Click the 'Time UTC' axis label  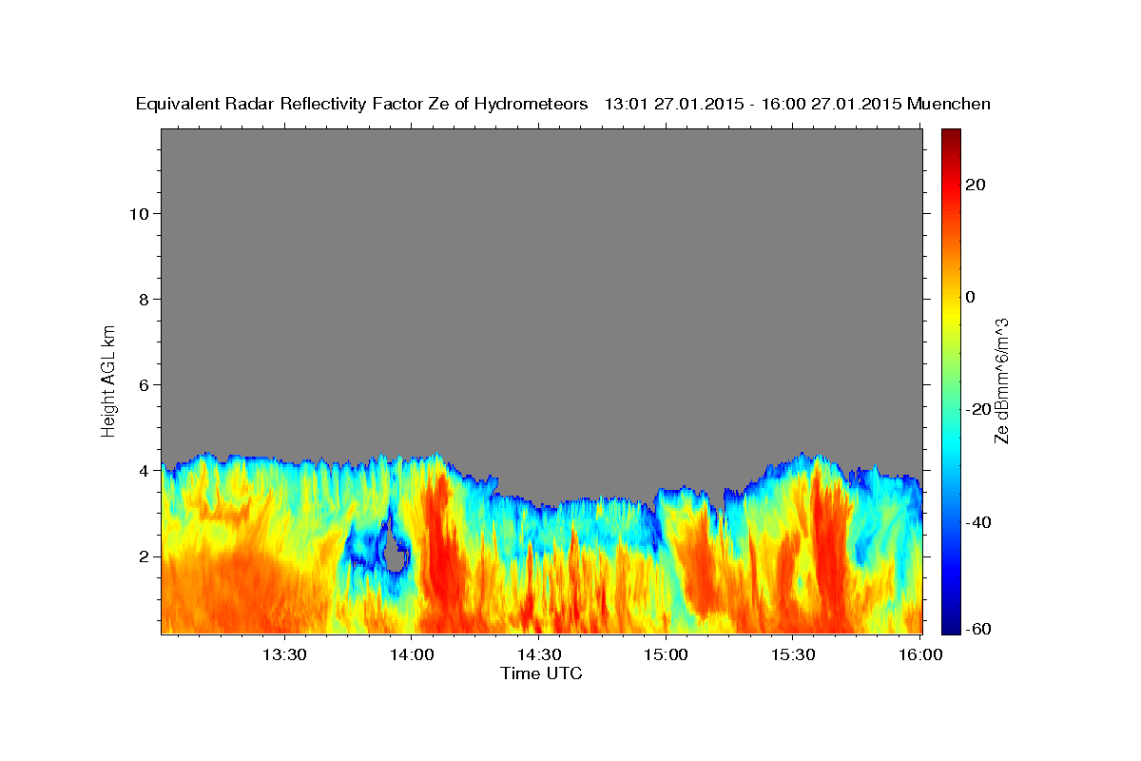click(x=541, y=673)
